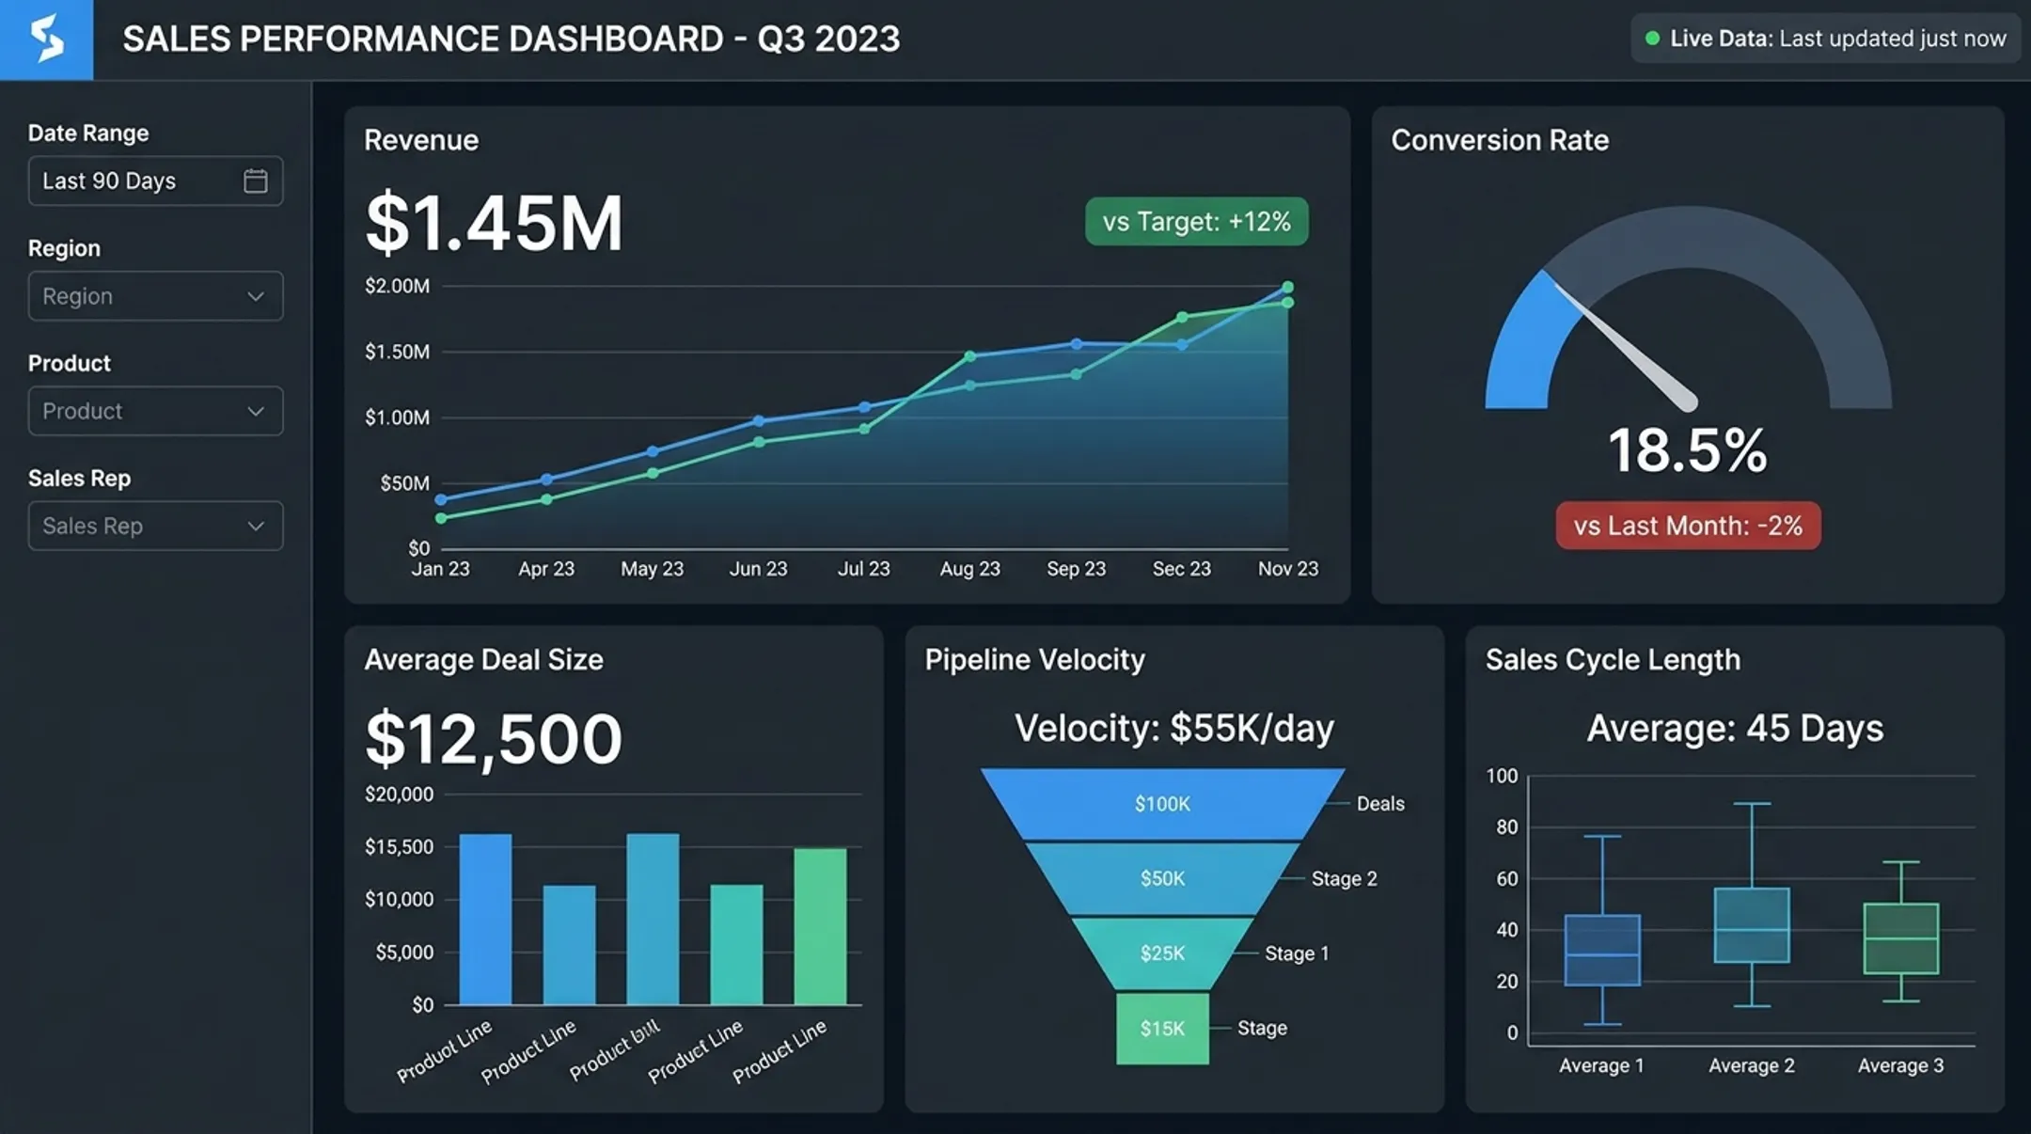2031x1134 pixels.
Task: Open the calendar icon in Date Range
Action: click(x=255, y=181)
